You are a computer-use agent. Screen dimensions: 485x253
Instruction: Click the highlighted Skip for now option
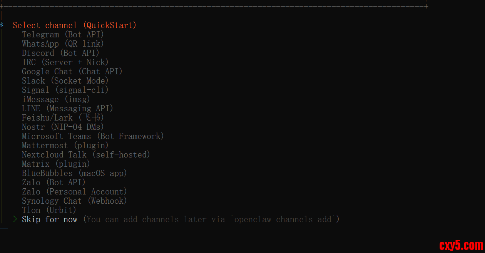click(50, 219)
